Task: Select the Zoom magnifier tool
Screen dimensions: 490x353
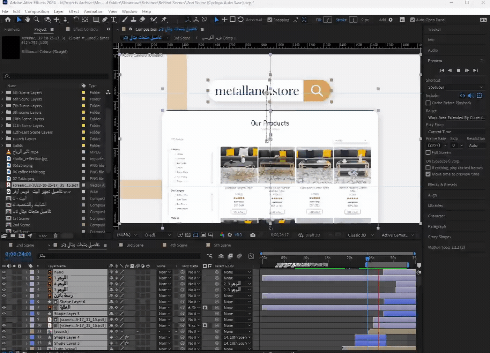Action: [x=36, y=20]
